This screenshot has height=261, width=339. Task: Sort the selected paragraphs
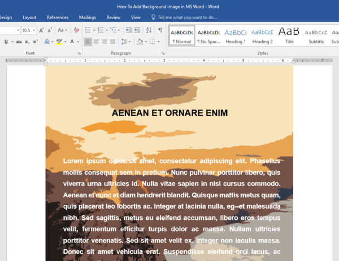(x=149, y=30)
